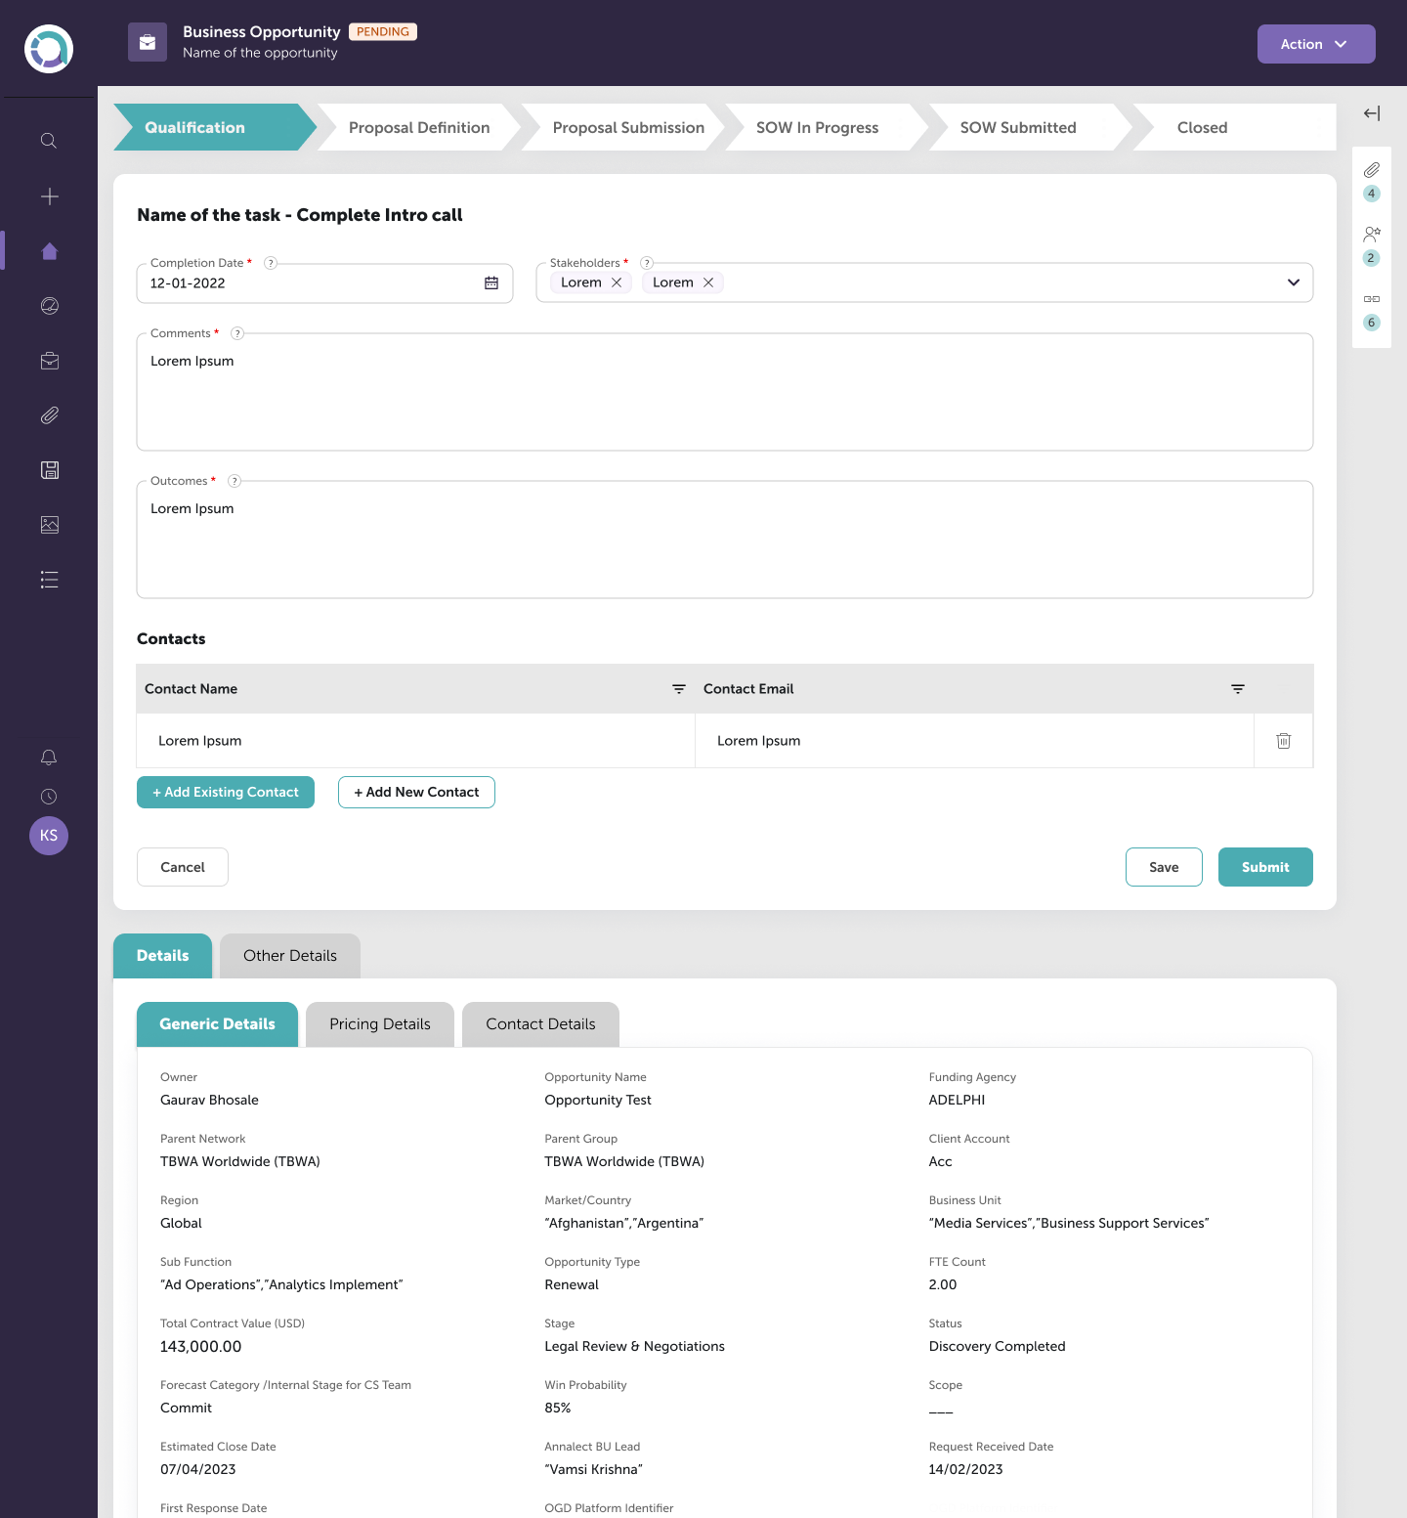Image resolution: width=1407 pixels, height=1518 pixels.
Task: Show help tooltip for Comments field
Action: [237, 333]
